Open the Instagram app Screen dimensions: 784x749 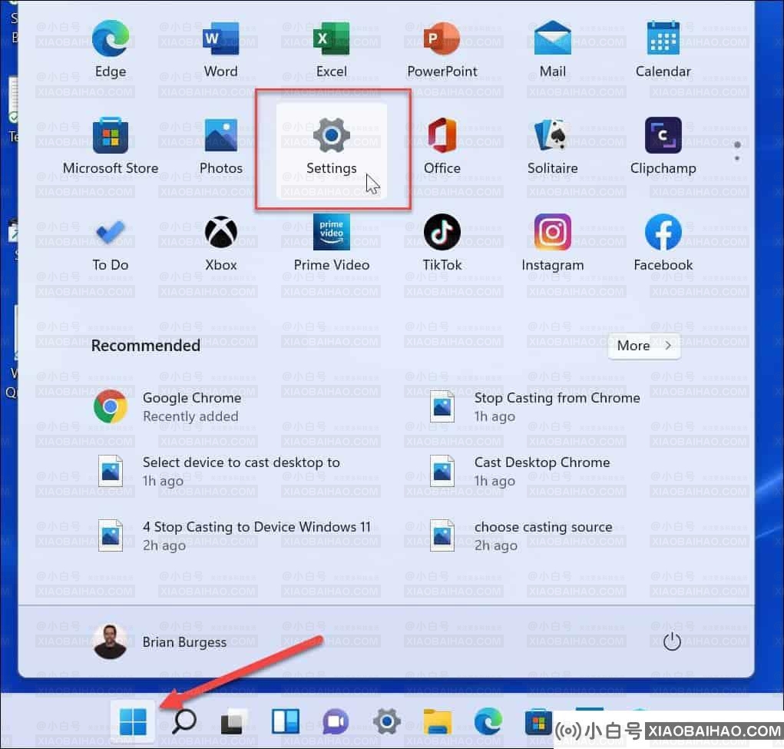click(x=553, y=244)
